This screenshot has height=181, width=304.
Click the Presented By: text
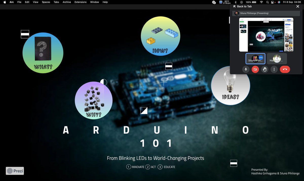259,170
